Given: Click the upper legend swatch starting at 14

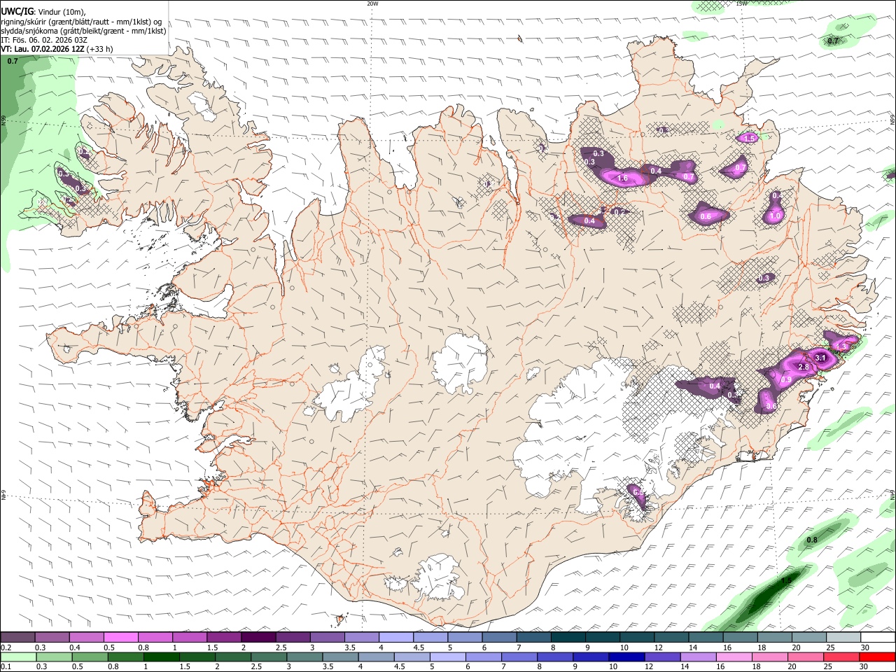Looking at the screenshot, I should click(705, 637).
